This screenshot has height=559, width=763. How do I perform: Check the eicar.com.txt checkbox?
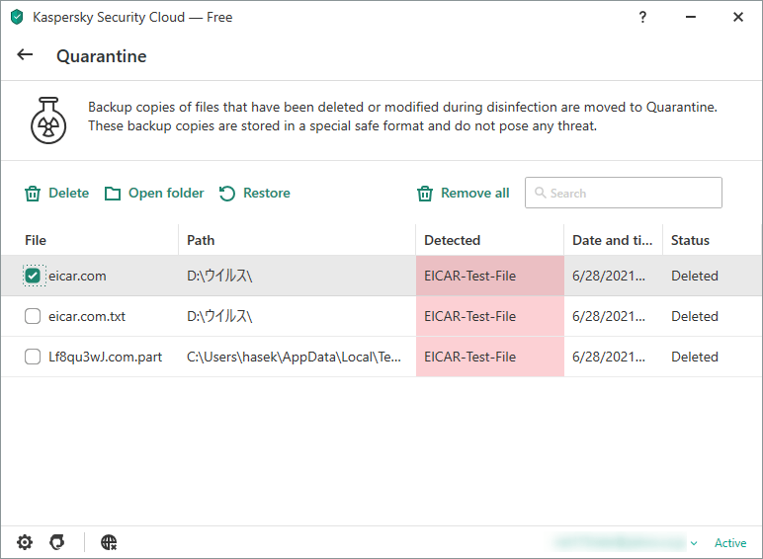click(x=33, y=316)
